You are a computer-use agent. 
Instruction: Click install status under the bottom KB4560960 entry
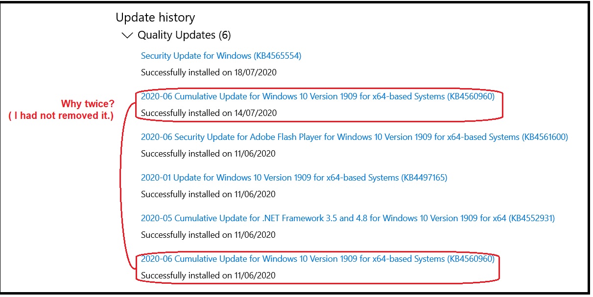coord(209,275)
